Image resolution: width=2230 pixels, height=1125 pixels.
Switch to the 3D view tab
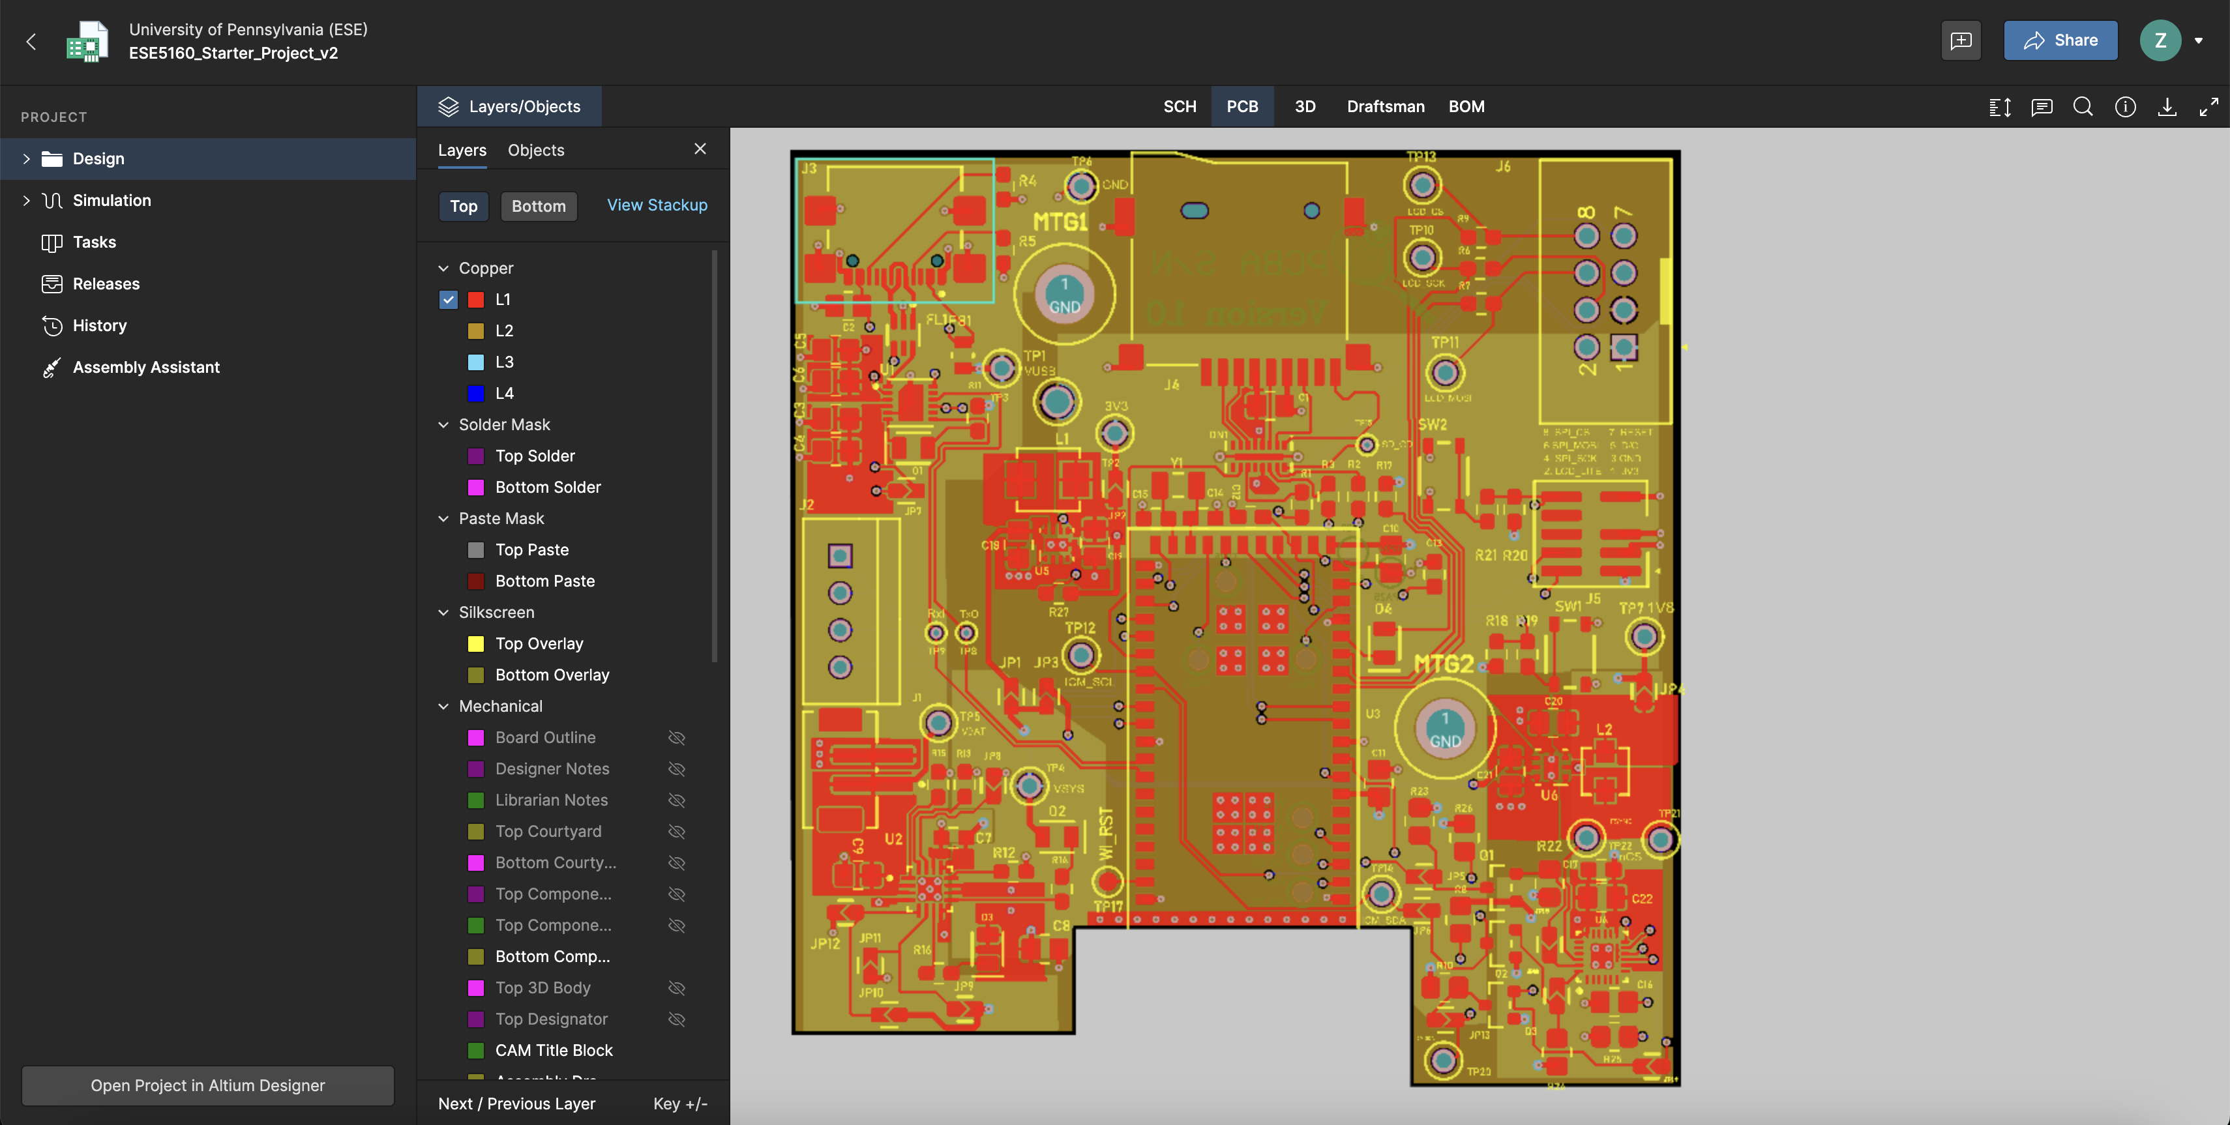(1305, 106)
